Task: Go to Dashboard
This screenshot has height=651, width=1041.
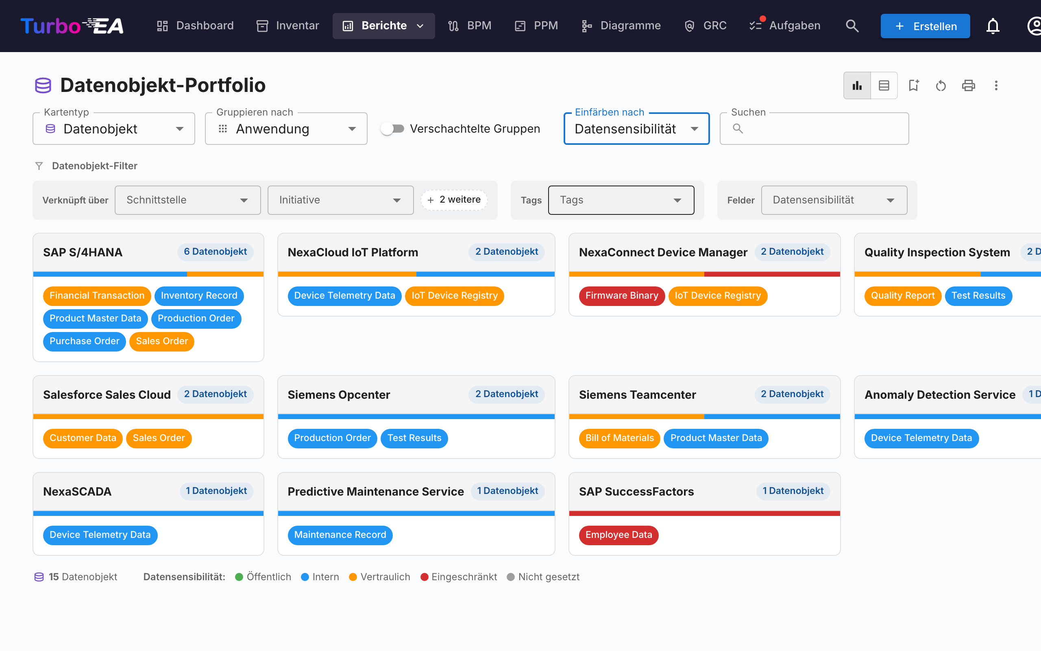Action: click(x=195, y=26)
